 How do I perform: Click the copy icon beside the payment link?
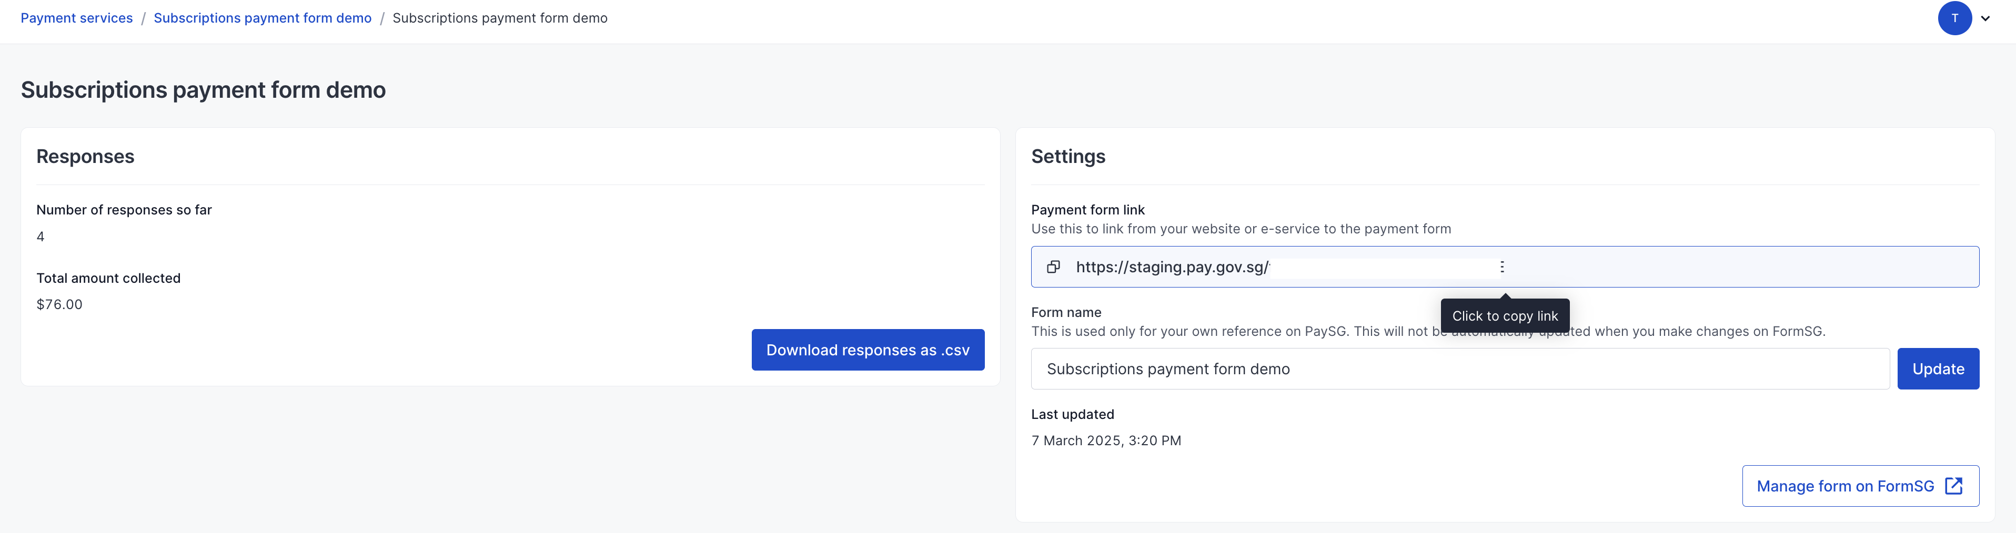pyautogui.click(x=1053, y=267)
